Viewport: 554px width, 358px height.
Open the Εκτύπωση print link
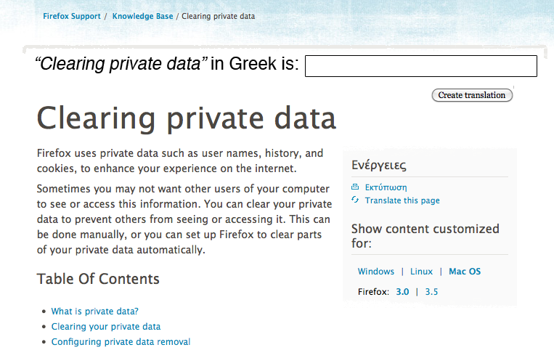point(386,187)
